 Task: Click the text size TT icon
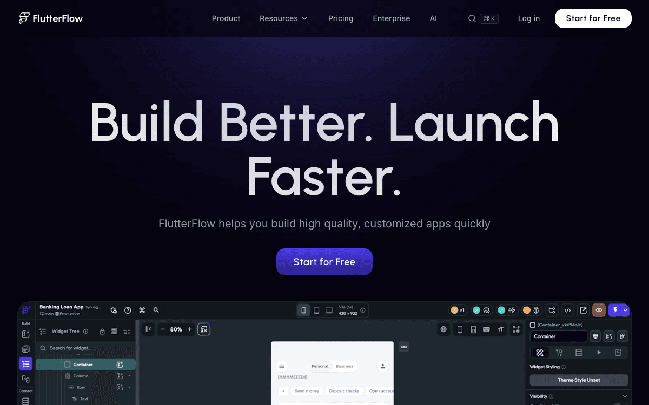501,329
